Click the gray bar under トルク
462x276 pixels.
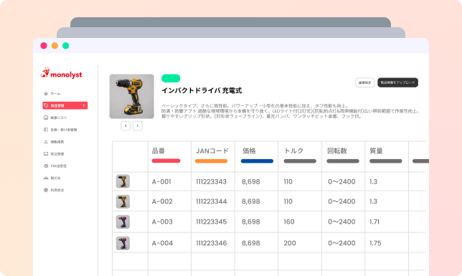point(300,161)
